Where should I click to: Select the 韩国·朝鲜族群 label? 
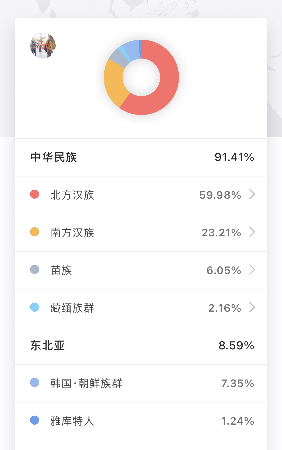(86, 383)
